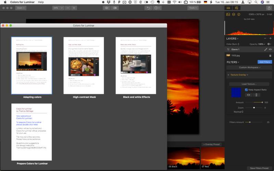274x171 pixels.
Task: Click the Time Machine menu bar icon
Action: click(x=152, y=2)
